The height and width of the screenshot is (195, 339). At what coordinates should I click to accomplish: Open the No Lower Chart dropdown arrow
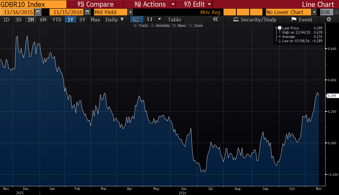coord(314,12)
